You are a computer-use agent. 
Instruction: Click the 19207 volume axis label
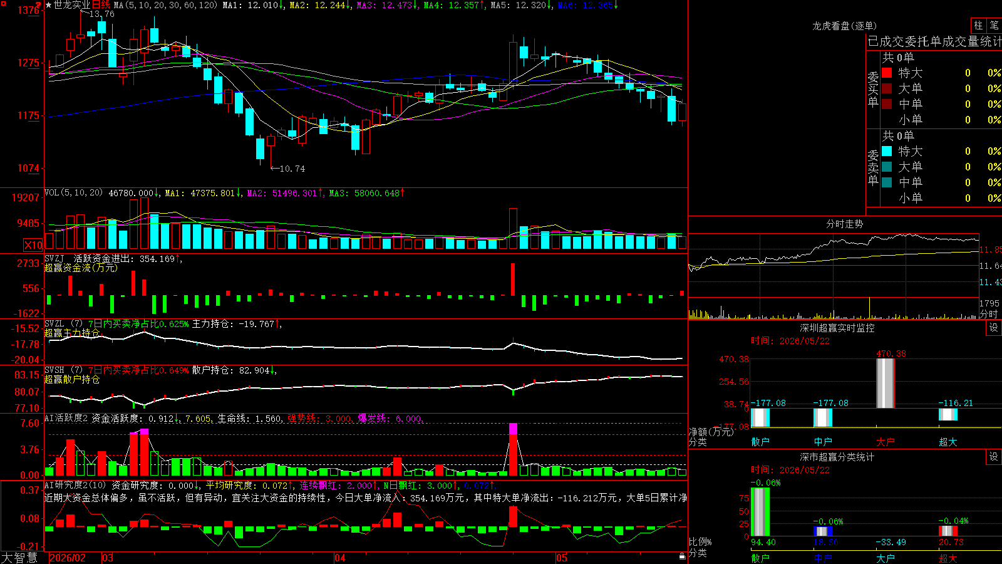pos(26,198)
